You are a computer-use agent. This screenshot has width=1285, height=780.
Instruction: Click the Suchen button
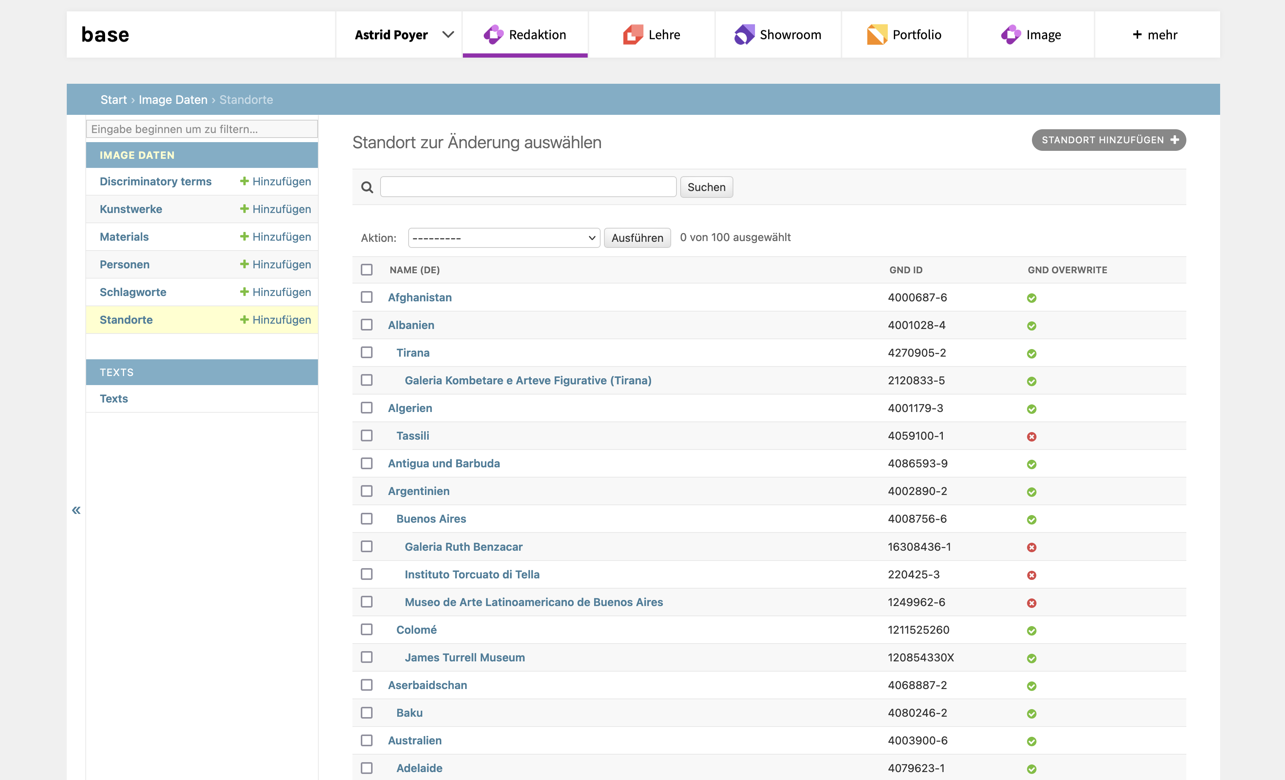click(x=706, y=187)
